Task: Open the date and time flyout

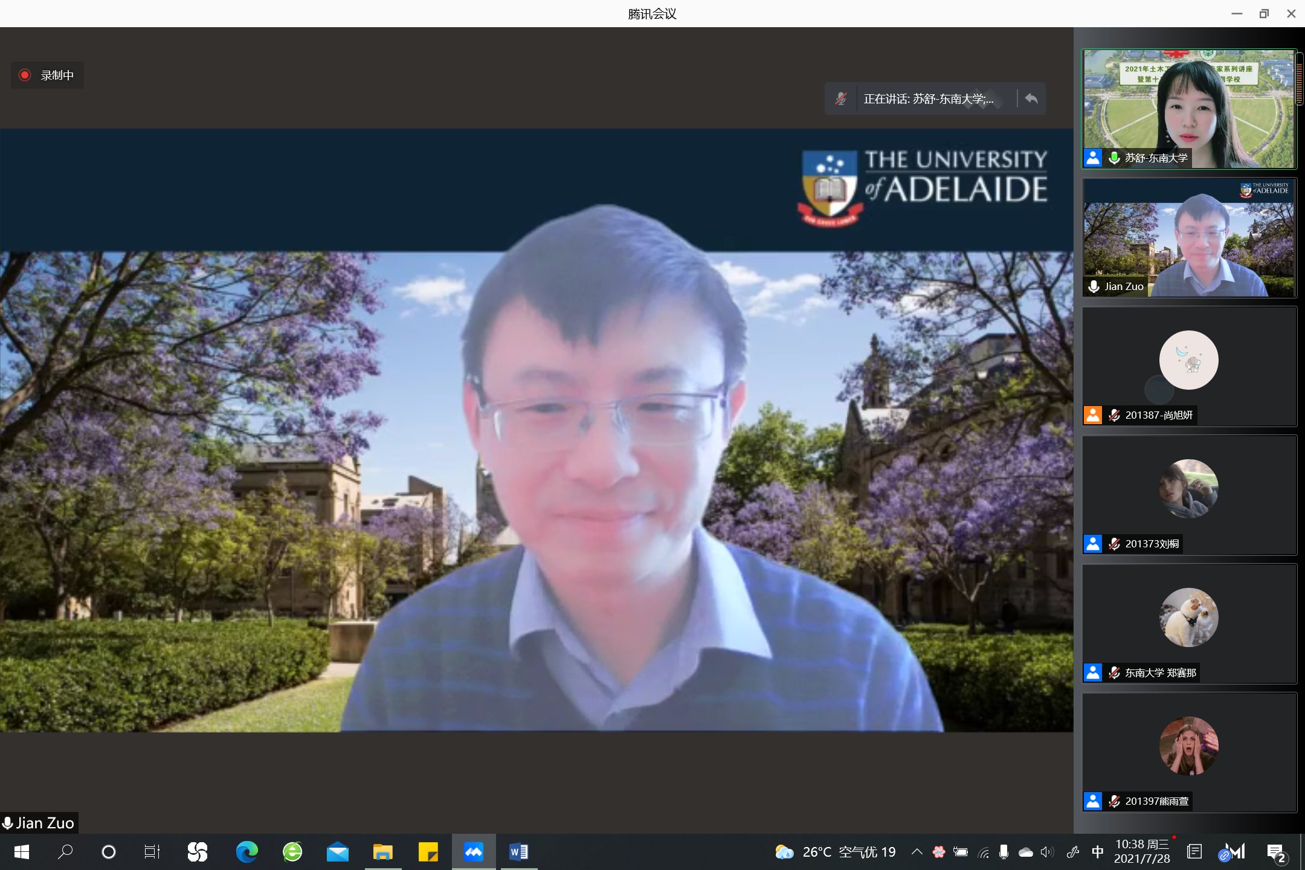Action: (1142, 851)
